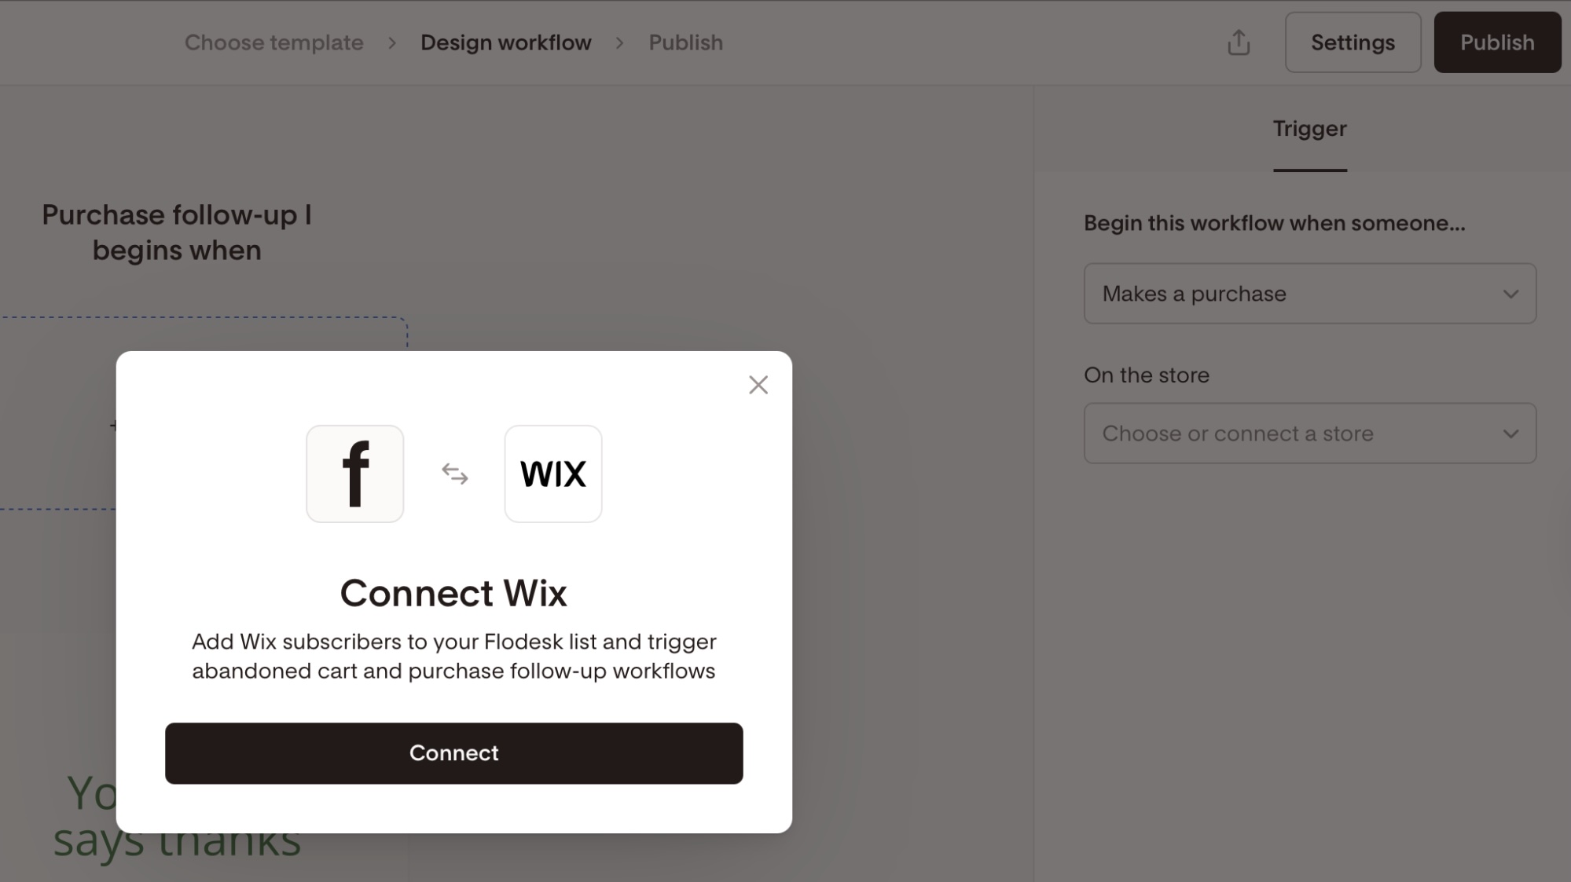Click breadcrumb chevron after Choose template
This screenshot has height=882, width=1571.
click(392, 43)
